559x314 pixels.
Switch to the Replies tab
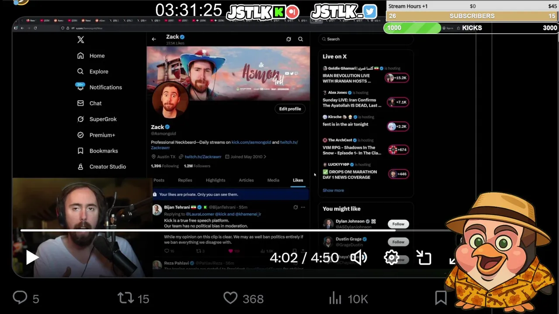[185, 180]
